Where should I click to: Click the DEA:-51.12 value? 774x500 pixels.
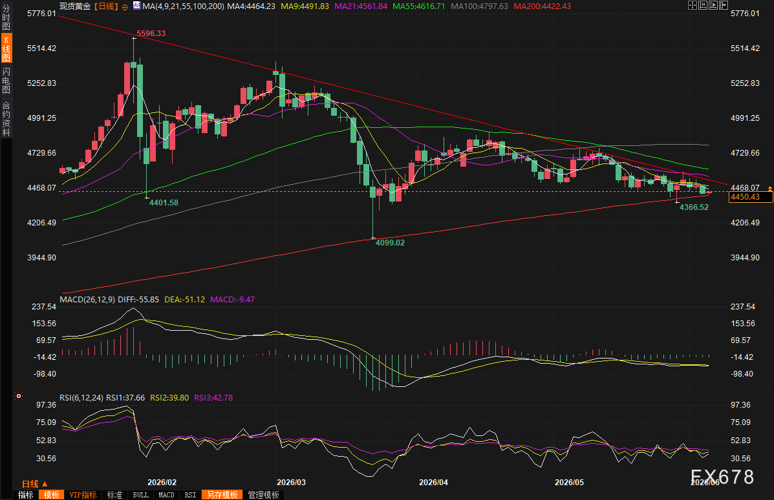(185, 299)
